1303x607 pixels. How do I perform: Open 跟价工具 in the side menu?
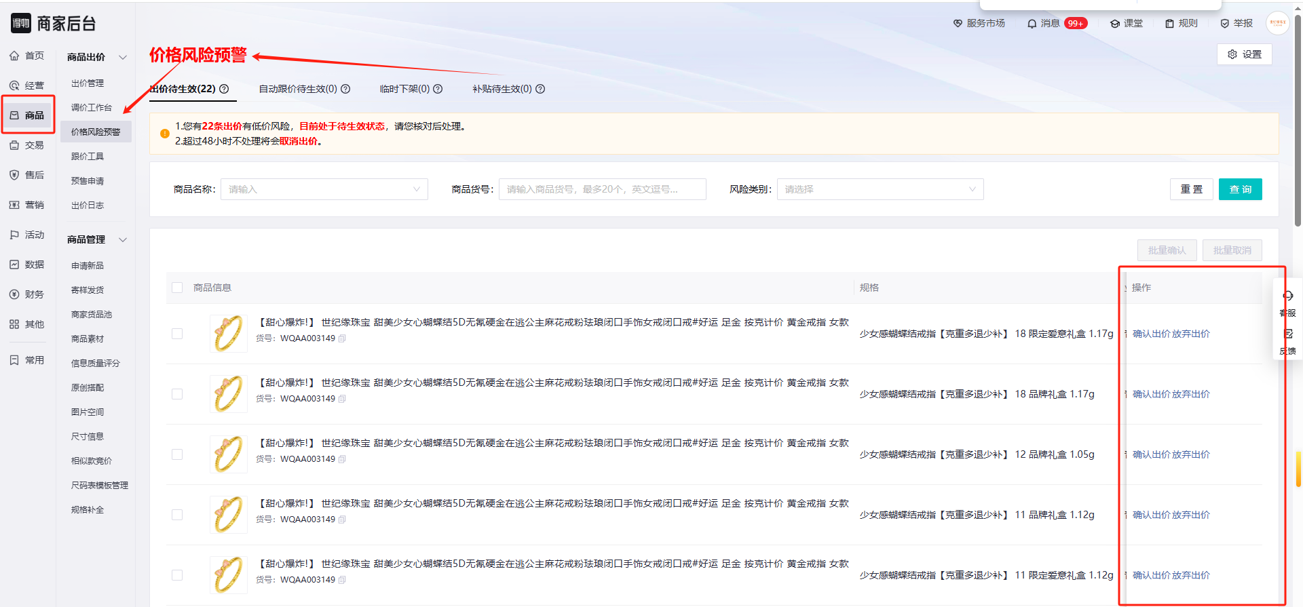[x=88, y=157]
